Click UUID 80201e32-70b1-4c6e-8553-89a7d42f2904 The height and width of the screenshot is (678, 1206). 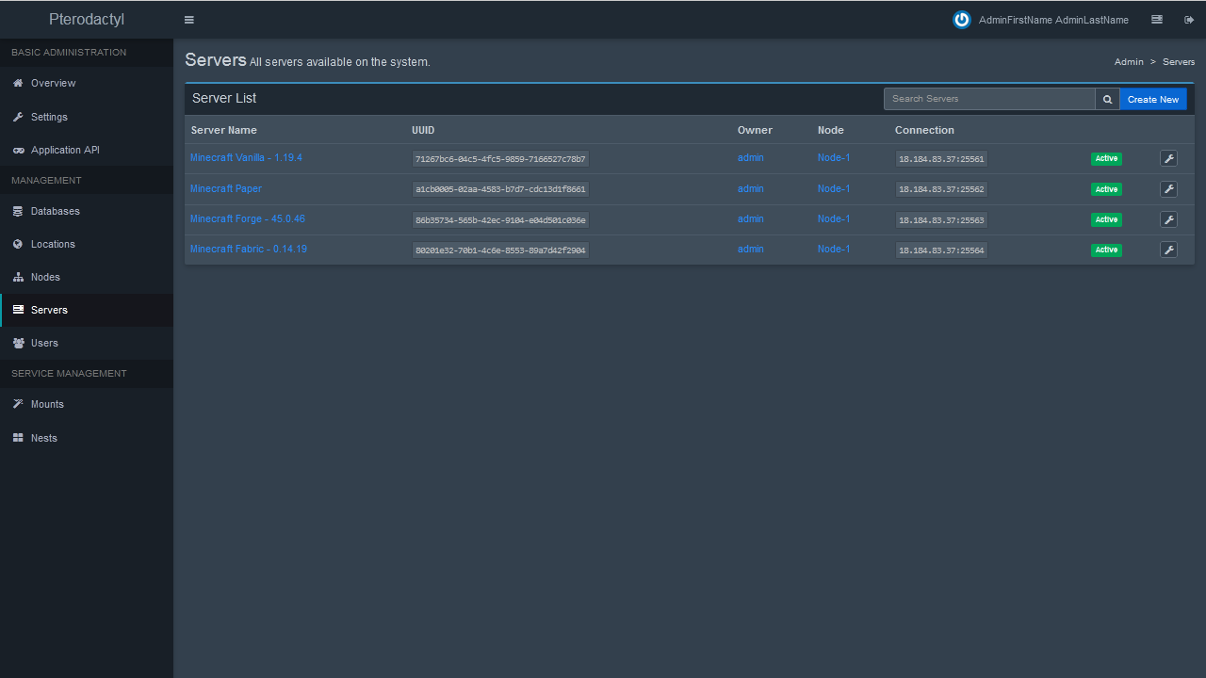pos(500,250)
